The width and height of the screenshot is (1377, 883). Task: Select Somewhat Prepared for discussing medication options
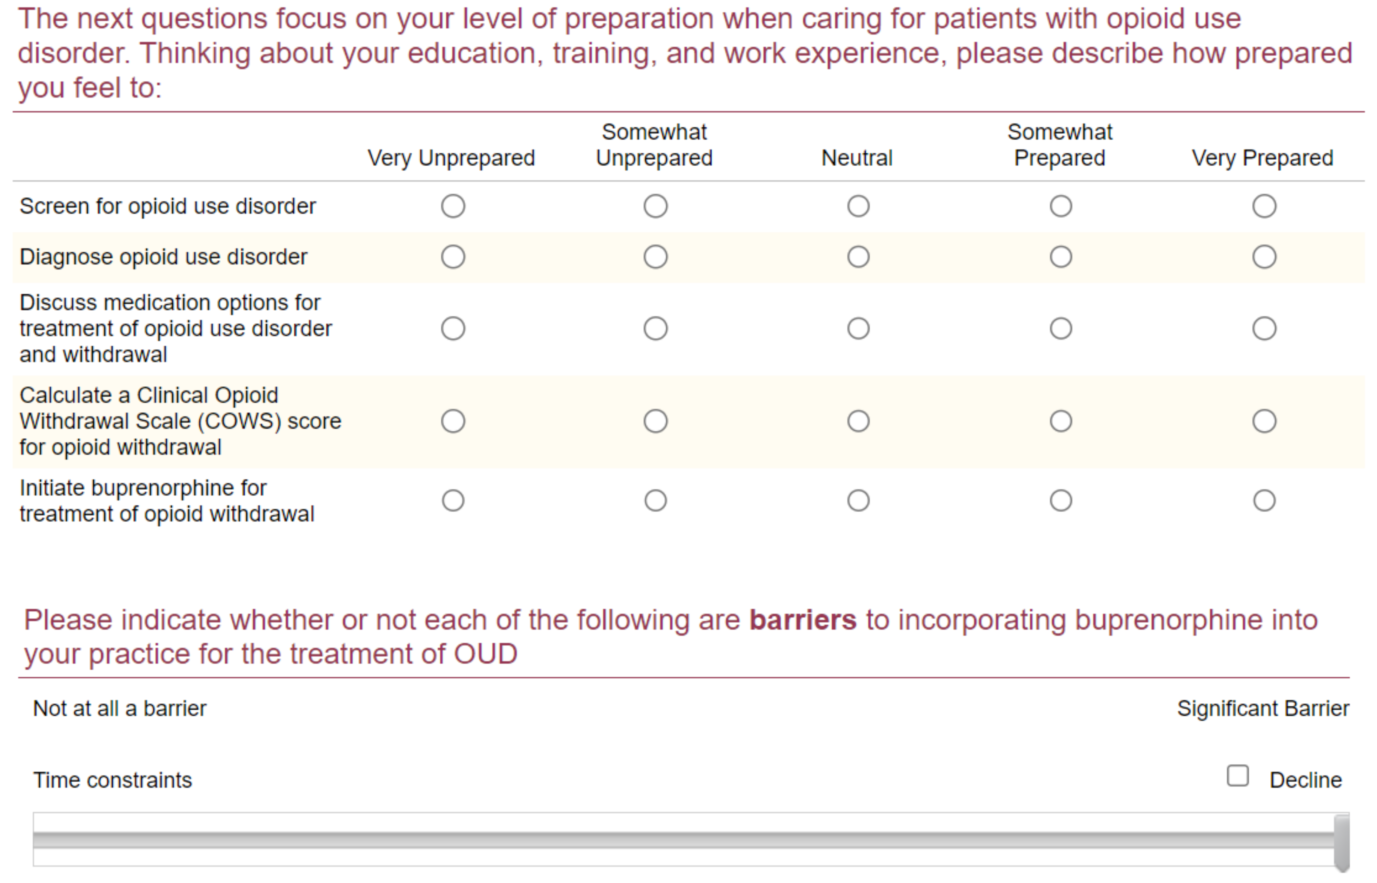pos(1060,328)
